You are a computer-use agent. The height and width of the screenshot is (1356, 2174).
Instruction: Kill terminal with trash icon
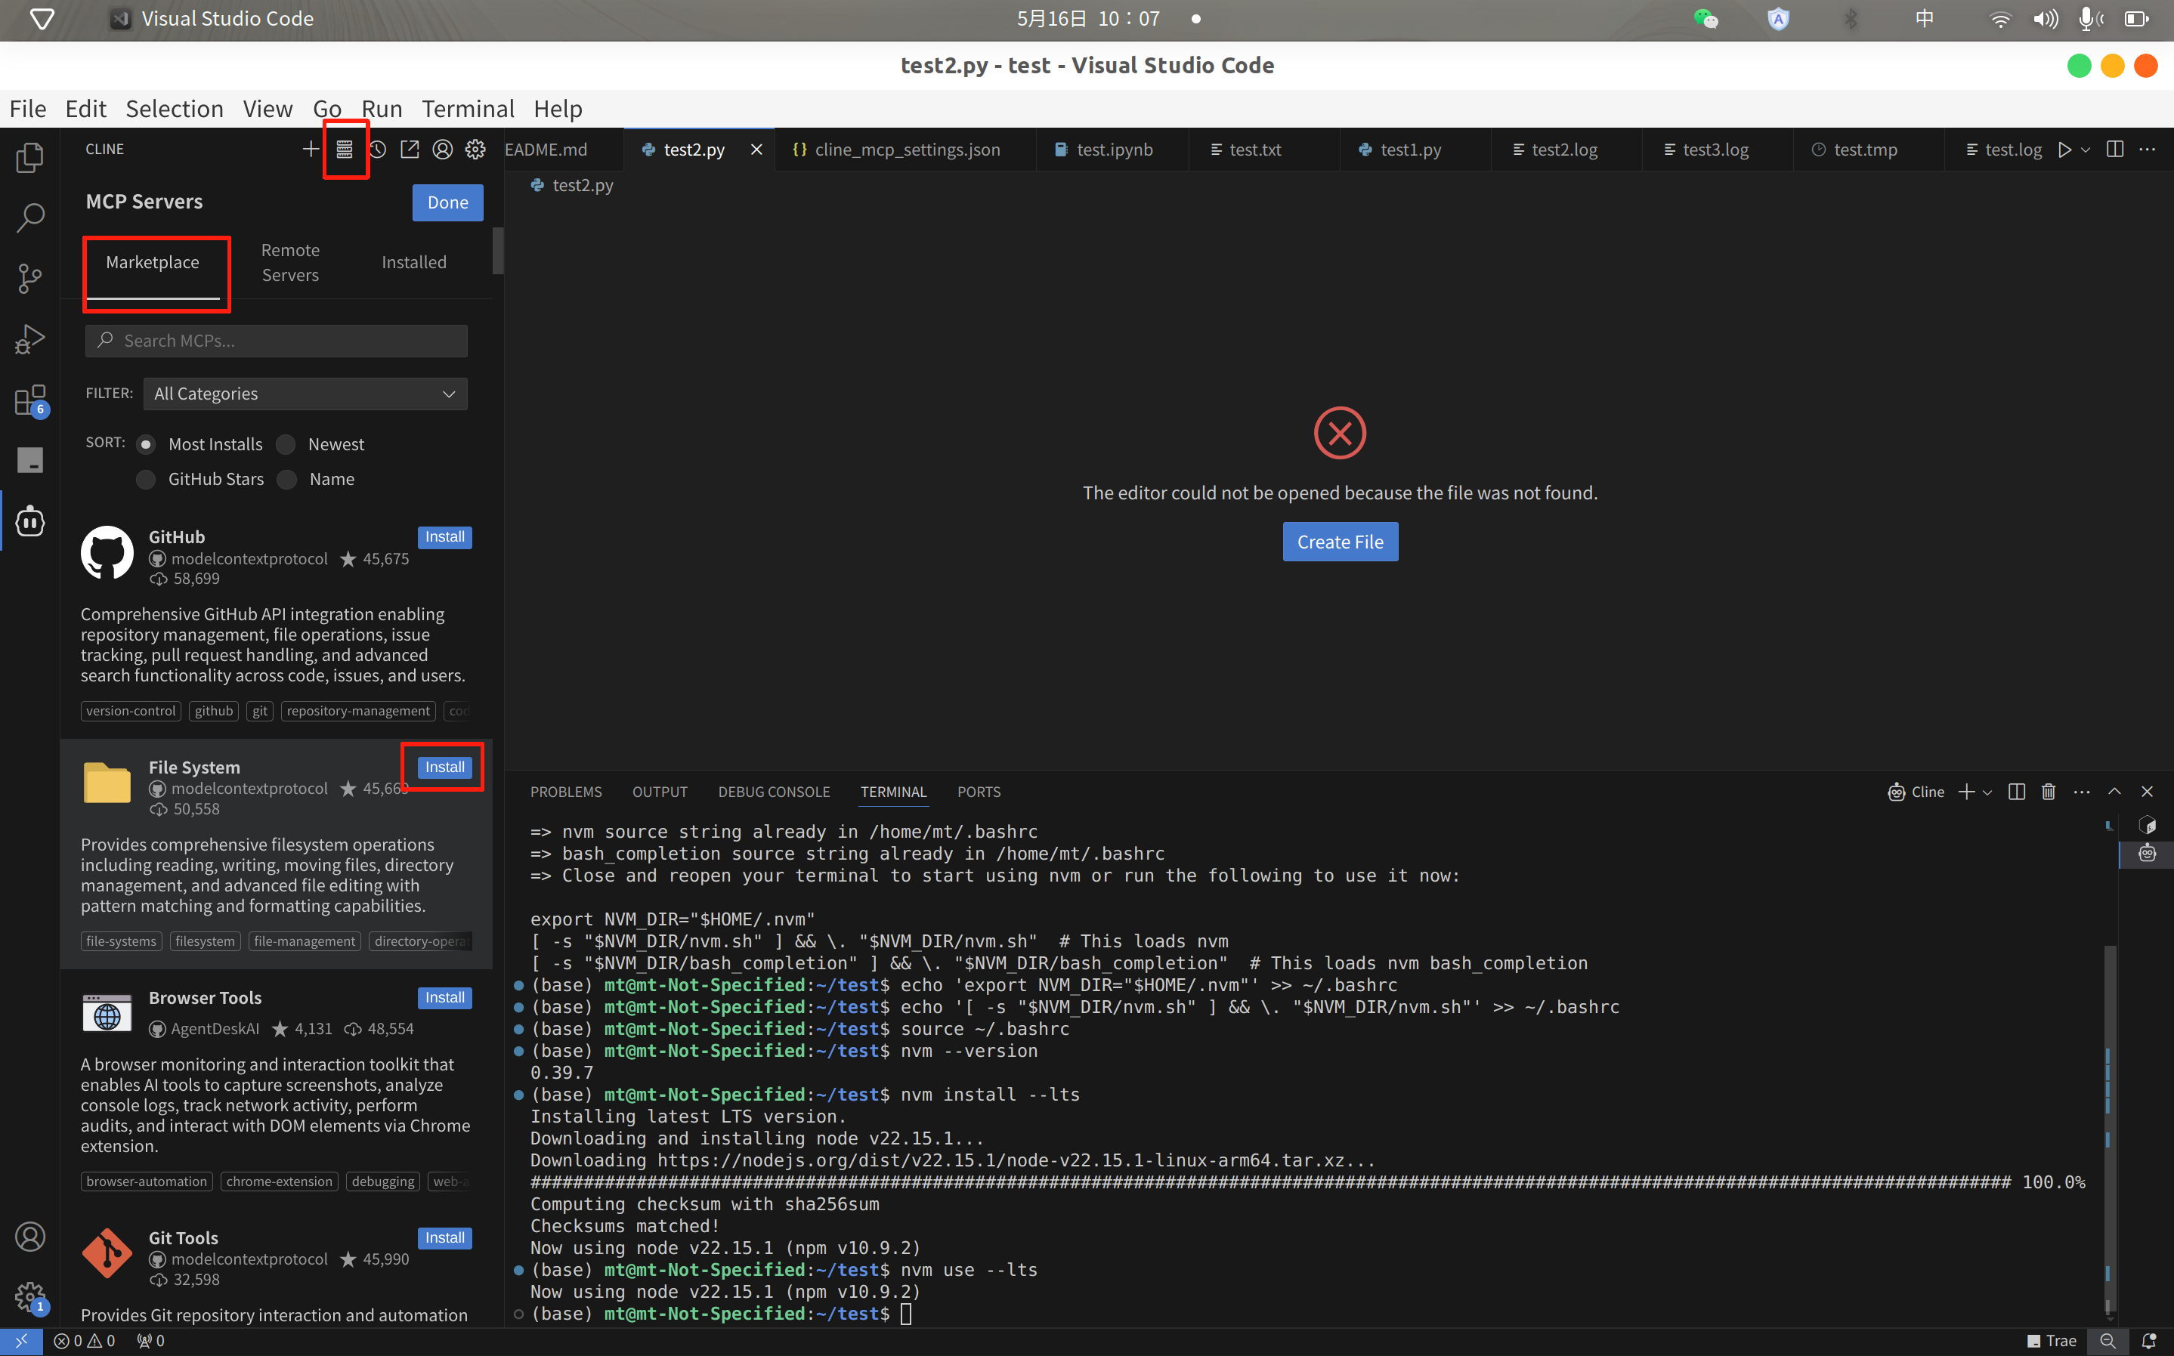coord(2049,791)
